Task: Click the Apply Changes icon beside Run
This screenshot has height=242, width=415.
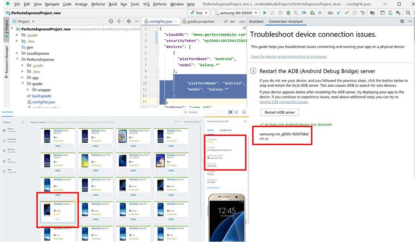Action: tap(272, 13)
